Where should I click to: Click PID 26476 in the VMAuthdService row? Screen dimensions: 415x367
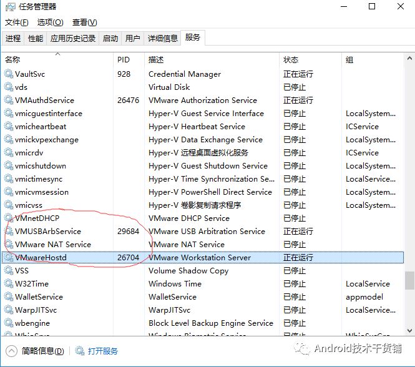coord(128,100)
